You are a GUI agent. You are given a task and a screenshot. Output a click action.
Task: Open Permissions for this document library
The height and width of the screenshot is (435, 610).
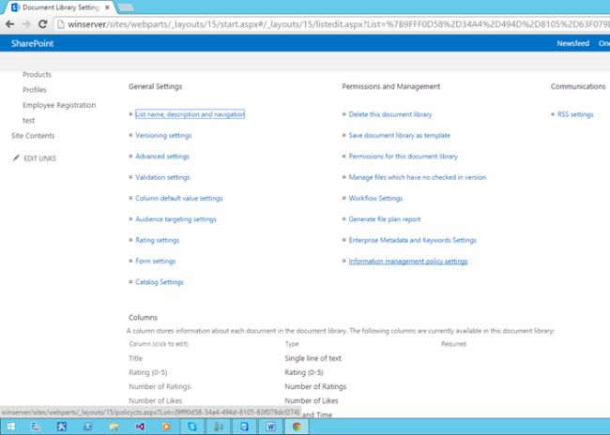pyautogui.click(x=403, y=157)
